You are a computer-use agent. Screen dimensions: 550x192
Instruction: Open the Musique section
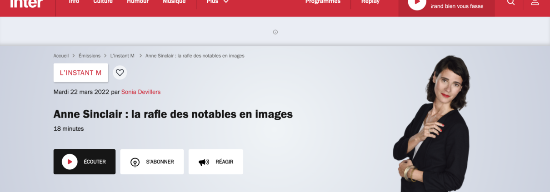click(174, 2)
